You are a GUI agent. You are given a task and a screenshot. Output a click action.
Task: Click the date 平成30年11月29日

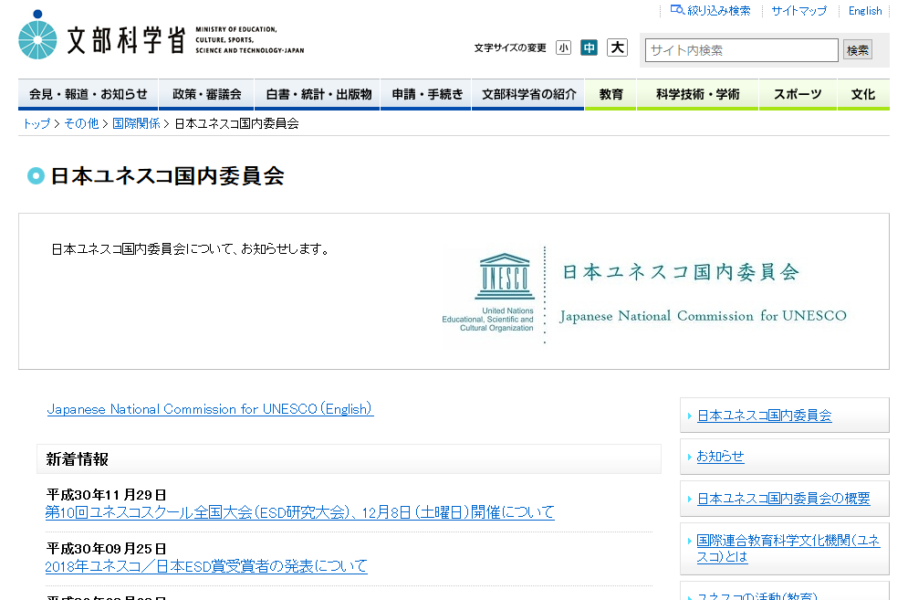click(x=107, y=495)
